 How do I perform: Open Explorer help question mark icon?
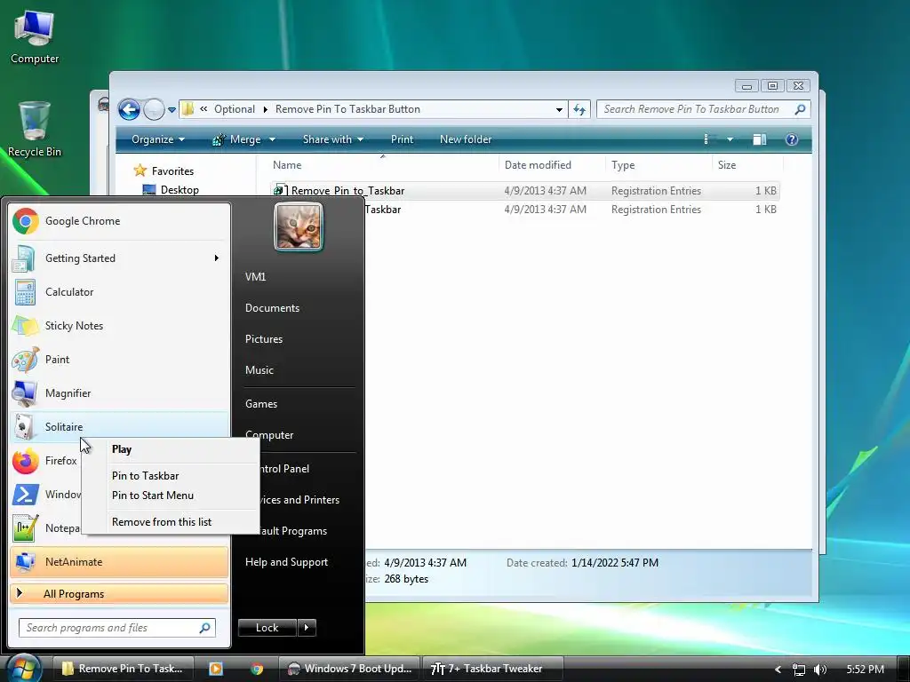pyautogui.click(x=792, y=139)
